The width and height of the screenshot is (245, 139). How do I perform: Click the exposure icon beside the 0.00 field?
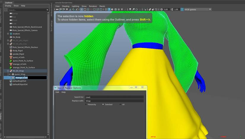click(x=162, y=10)
